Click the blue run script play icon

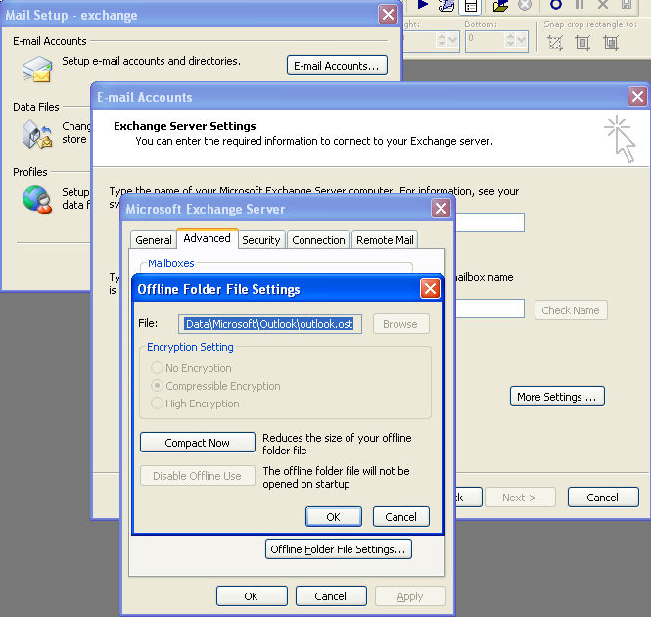point(422,5)
